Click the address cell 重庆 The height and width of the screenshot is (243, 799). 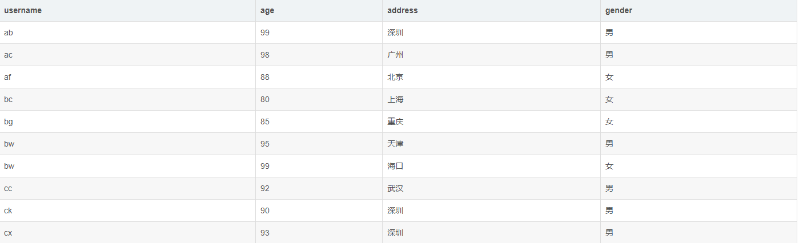click(395, 121)
